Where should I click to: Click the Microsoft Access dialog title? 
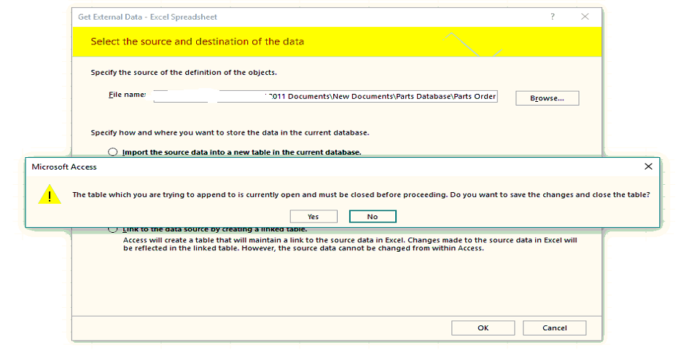pyautogui.click(x=64, y=167)
